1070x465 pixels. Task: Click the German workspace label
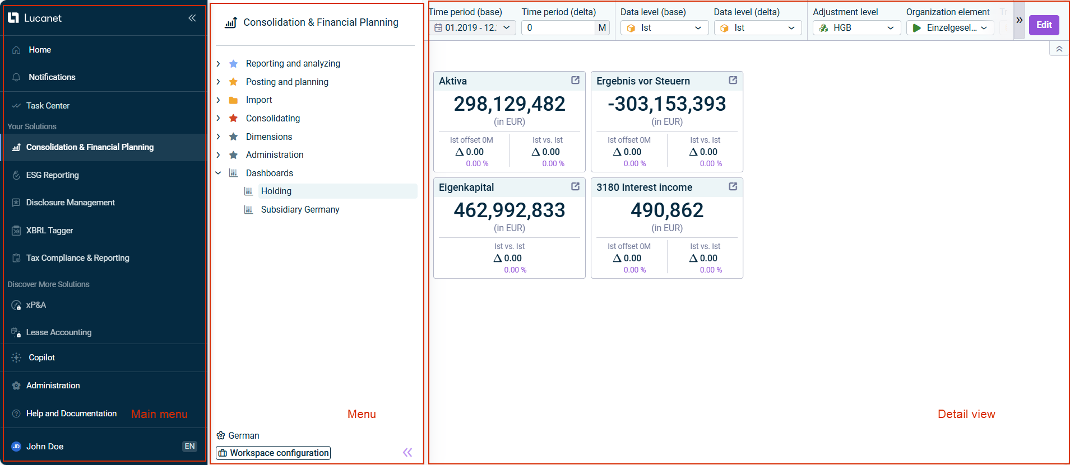[243, 435]
